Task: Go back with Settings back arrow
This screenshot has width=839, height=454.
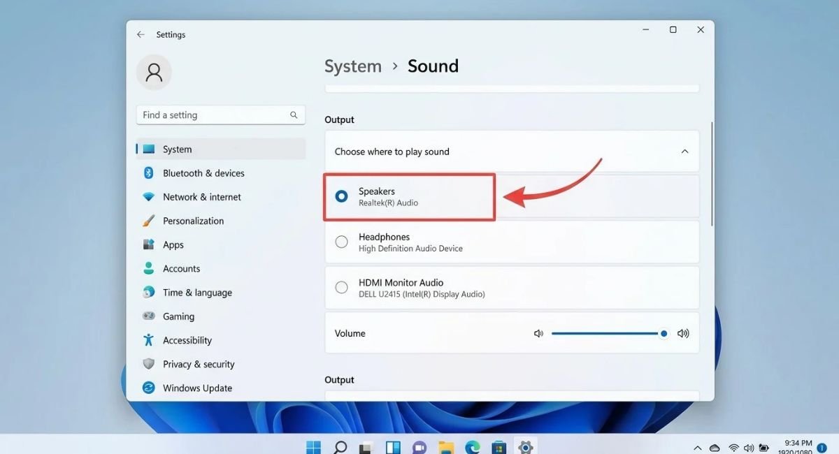Action: (x=141, y=34)
